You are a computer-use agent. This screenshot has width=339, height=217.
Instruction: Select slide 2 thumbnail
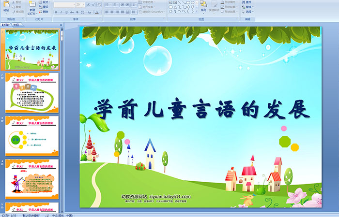click(x=32, y=92)
